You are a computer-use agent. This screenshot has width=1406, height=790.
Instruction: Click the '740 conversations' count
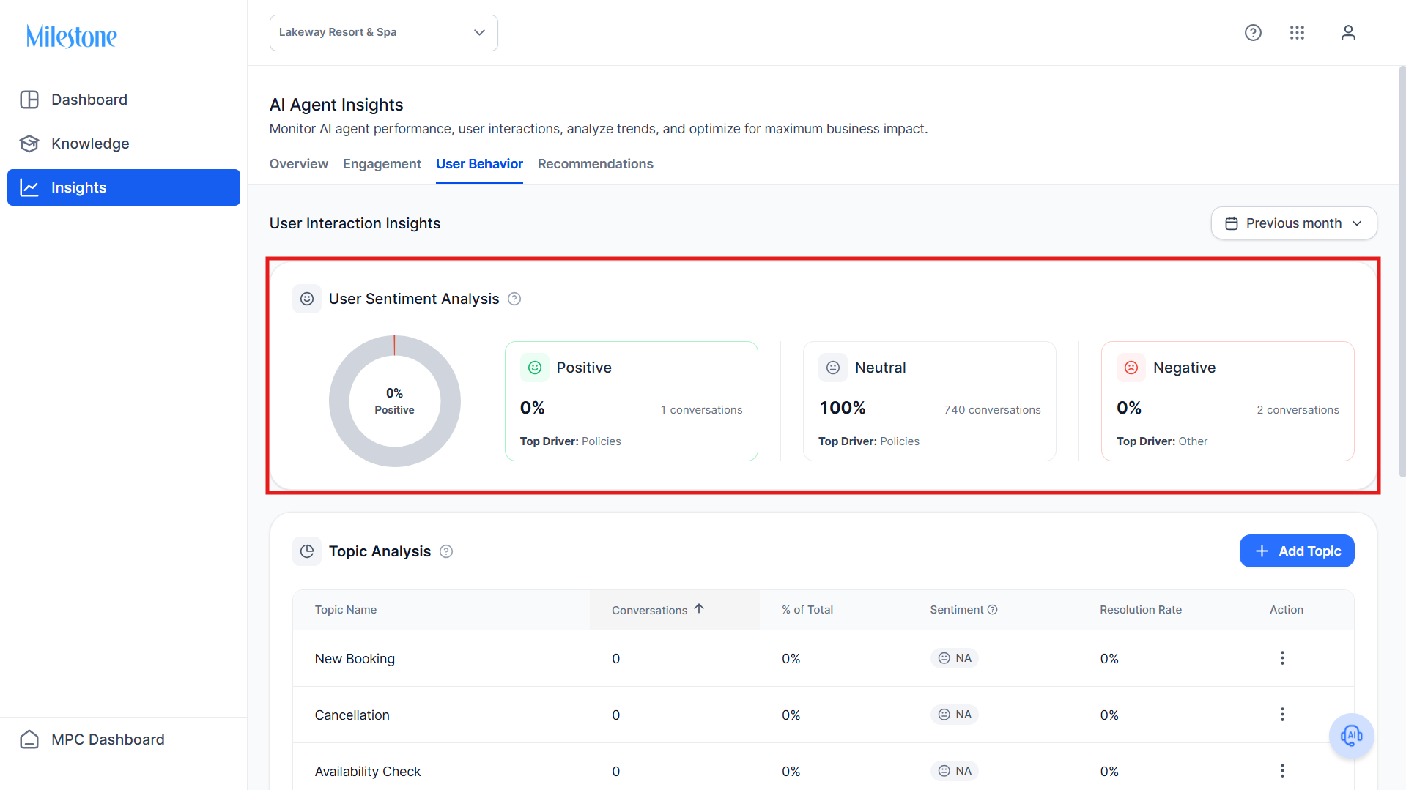(x=992, y=410)
